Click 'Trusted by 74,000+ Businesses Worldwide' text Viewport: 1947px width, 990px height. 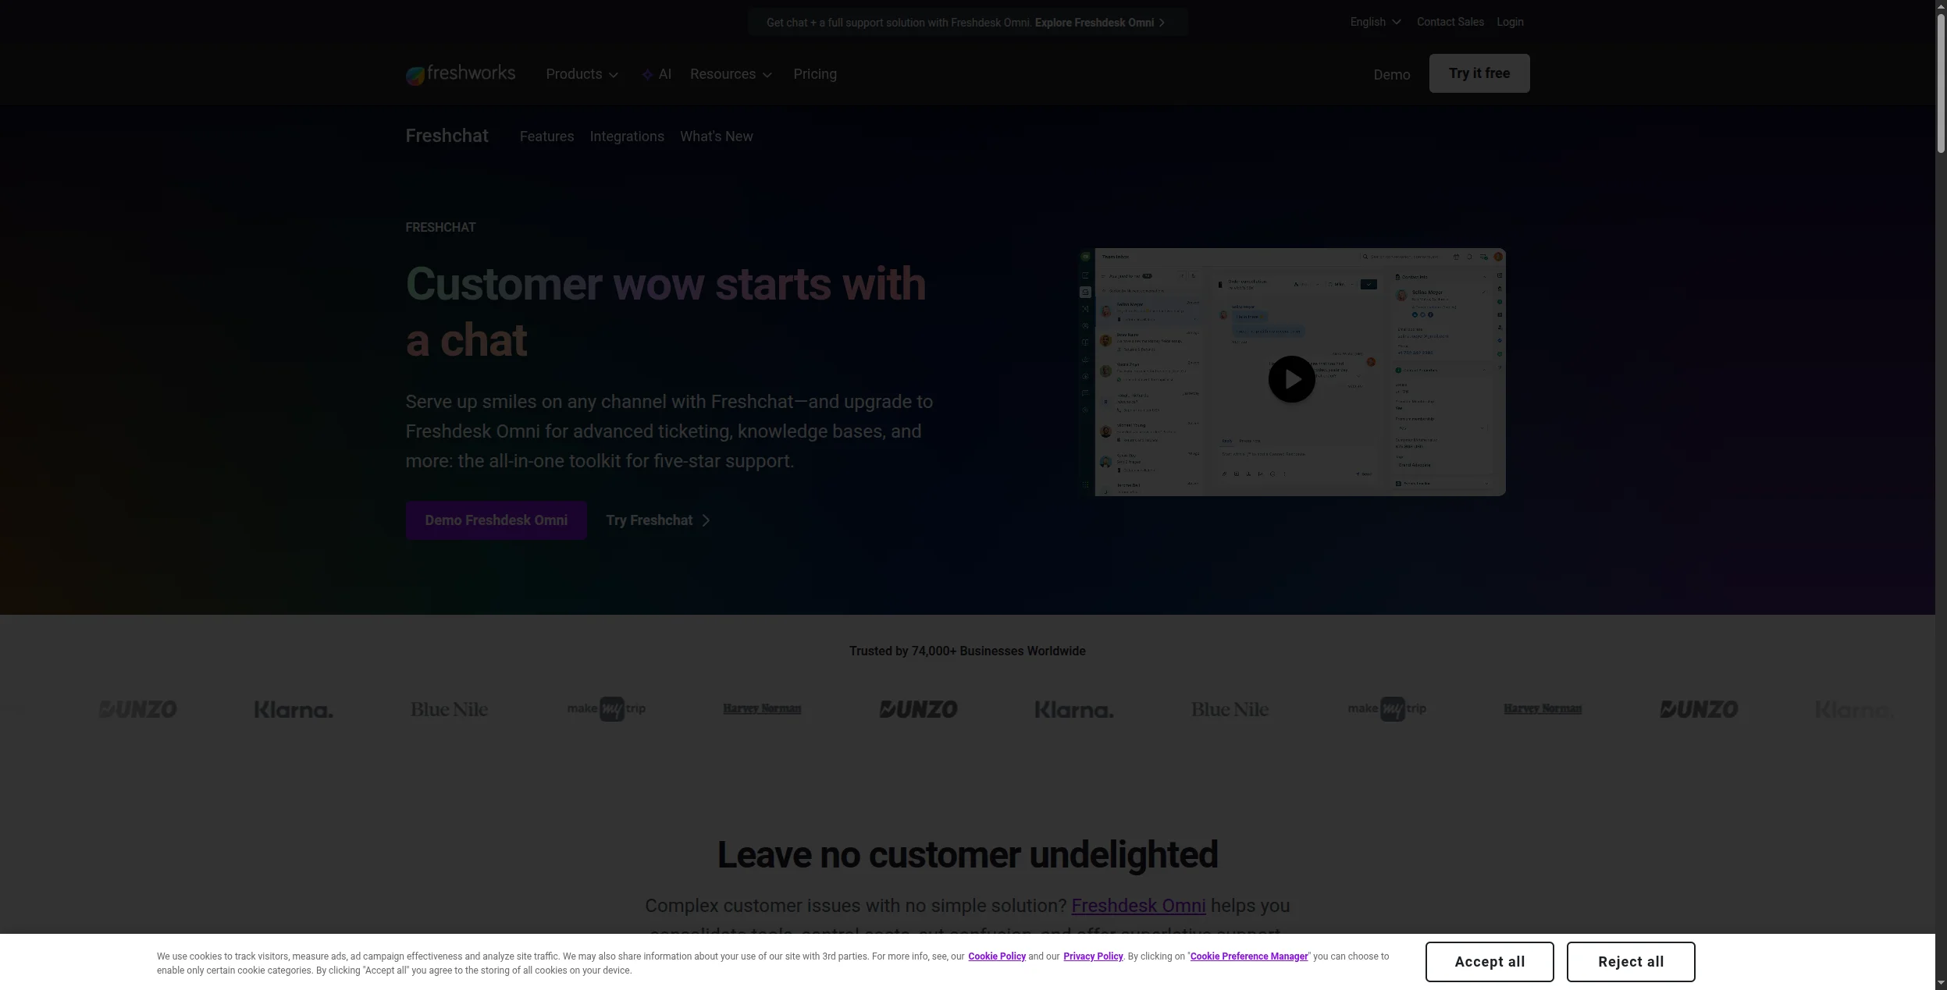[967, 651]
